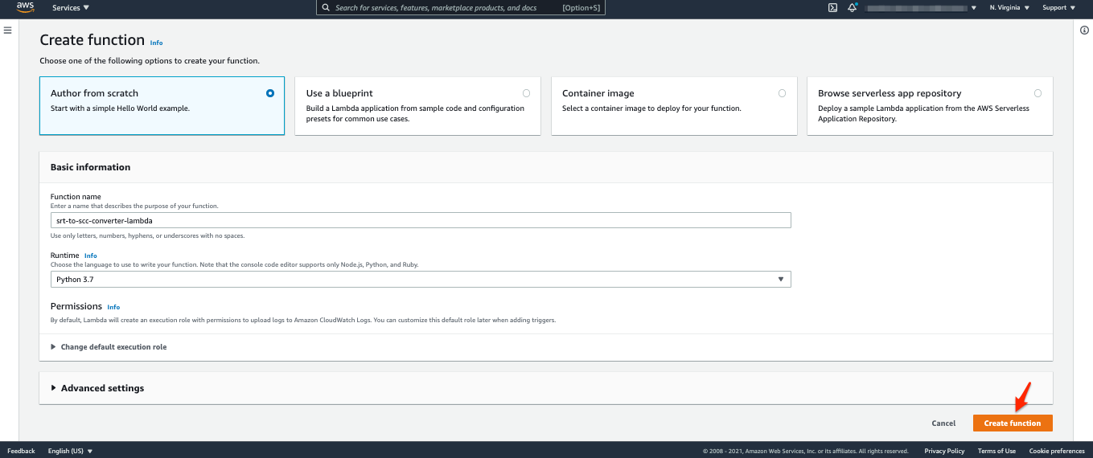
Task: Click the Create function button
Action: tap(1013, 423)
